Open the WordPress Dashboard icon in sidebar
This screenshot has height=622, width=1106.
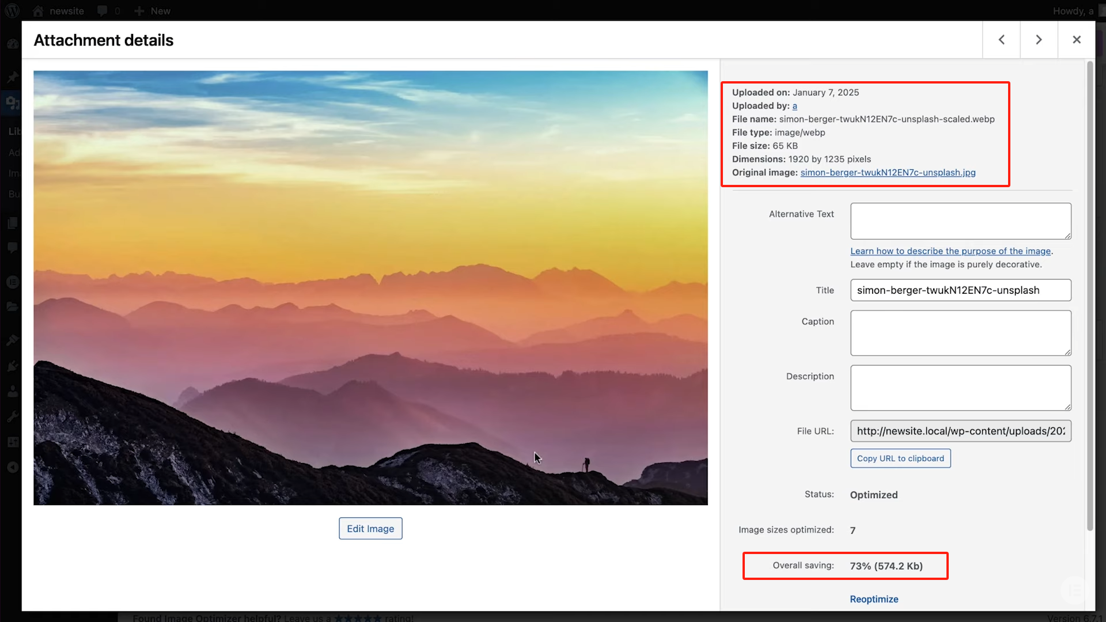[x=13, y=44]
